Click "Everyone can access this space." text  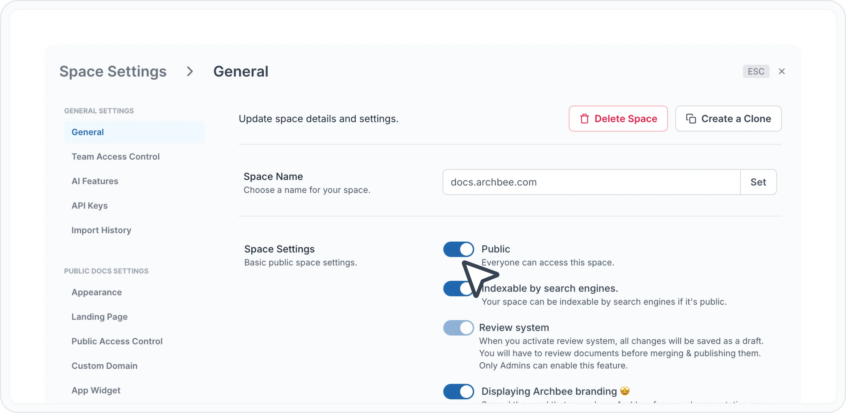pyautogui.click(x=548, y=262)
